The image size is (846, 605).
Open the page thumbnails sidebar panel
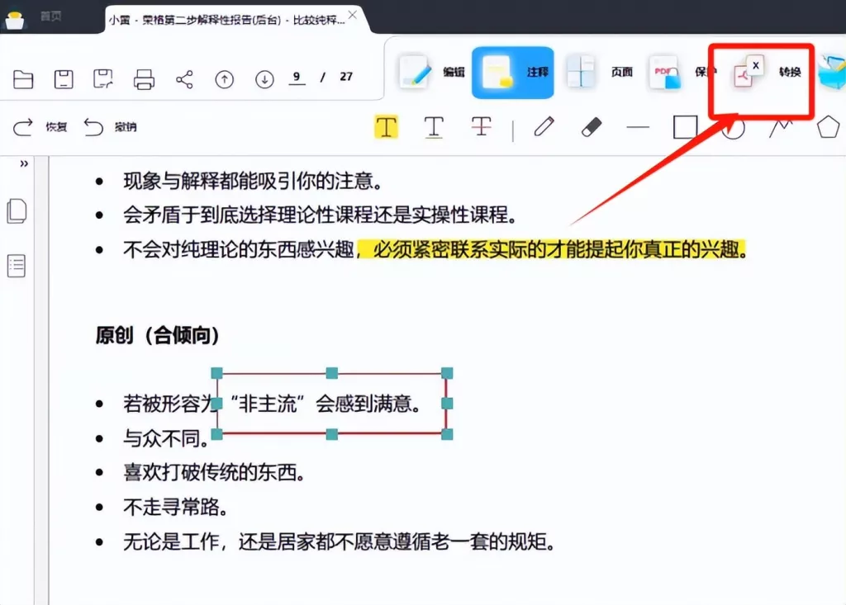[x=17, y=210]
